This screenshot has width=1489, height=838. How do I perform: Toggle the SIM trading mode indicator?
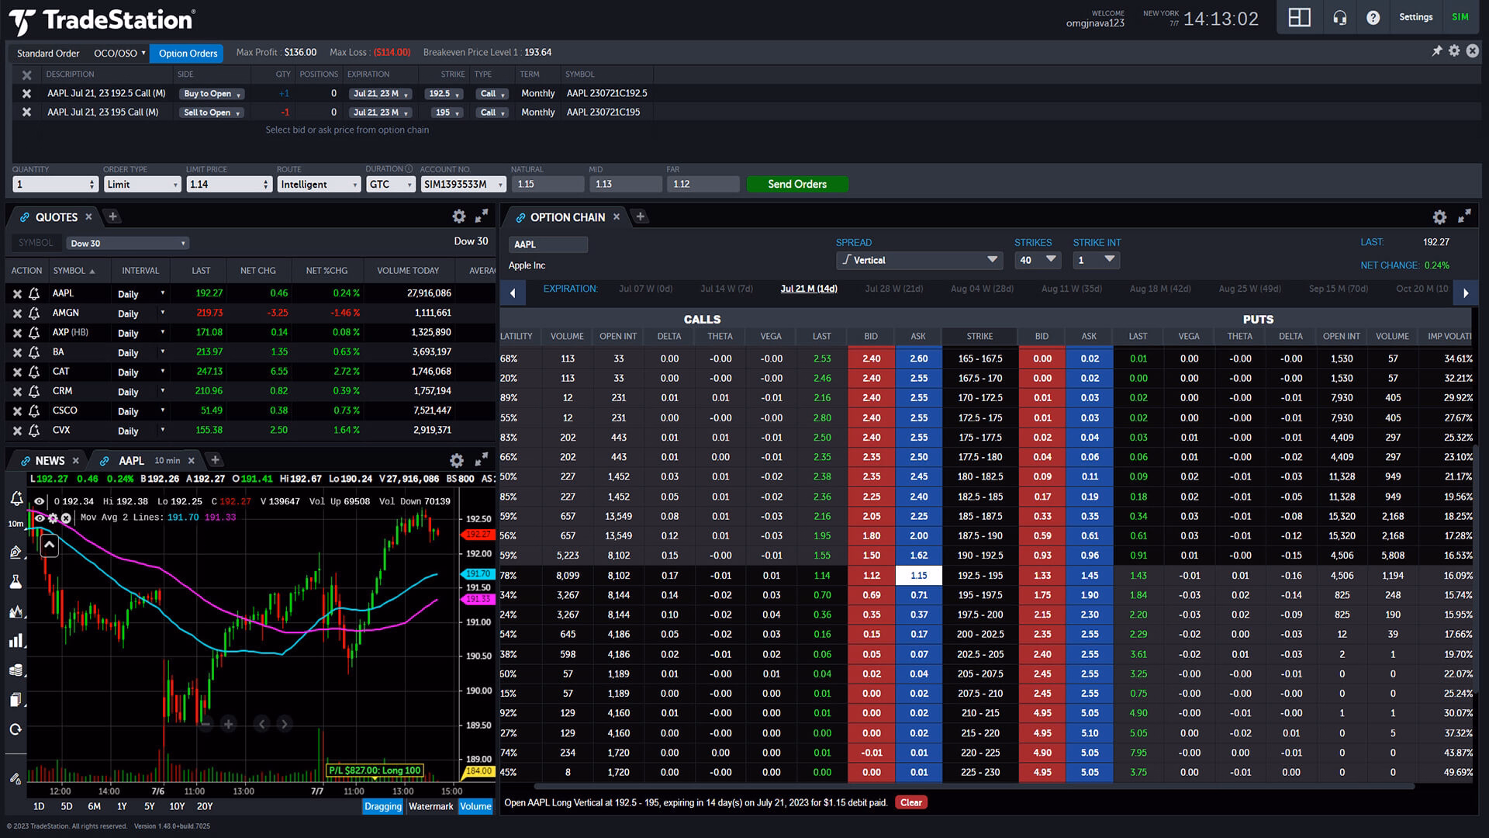coord(1460,16)
